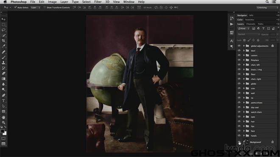Select the Clone Stamp tool
The height and width of the screenshot is (157, 280).
(3, 63)
